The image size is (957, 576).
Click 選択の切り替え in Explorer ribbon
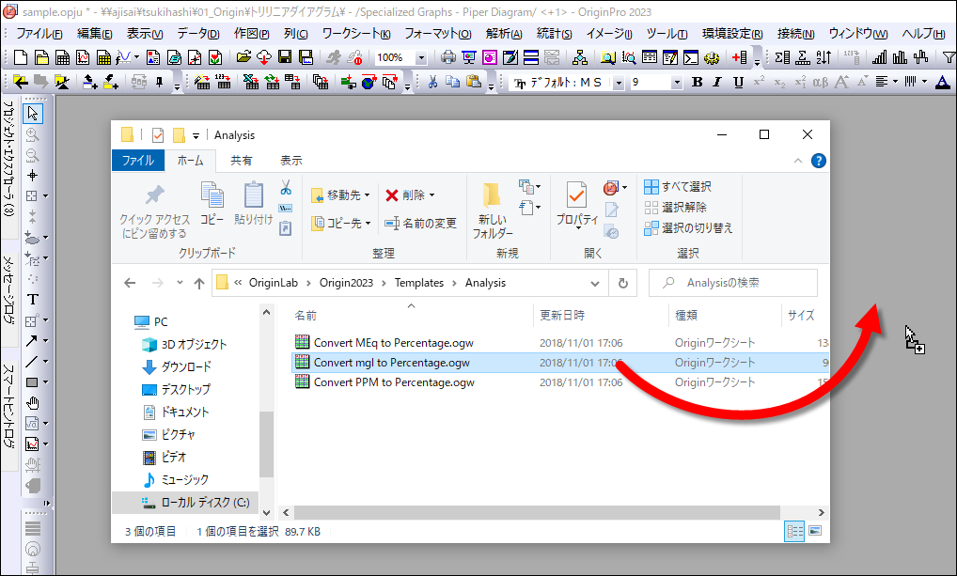688,228
